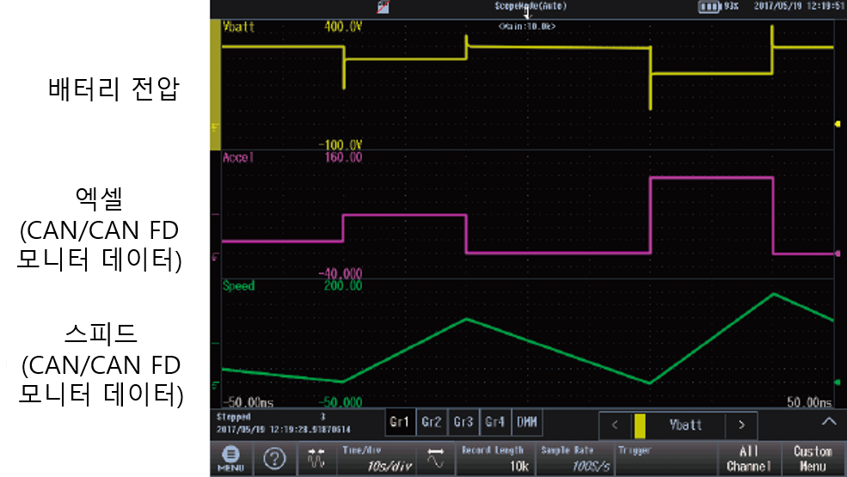Switch to the Gr3 group tab

(463, 423)
